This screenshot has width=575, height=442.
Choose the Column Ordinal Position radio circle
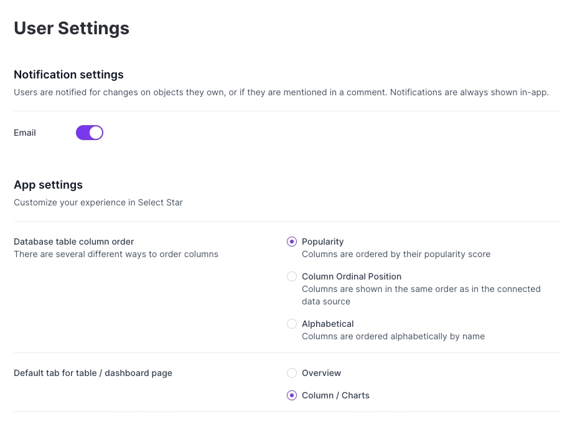click(x=291, y=276)
